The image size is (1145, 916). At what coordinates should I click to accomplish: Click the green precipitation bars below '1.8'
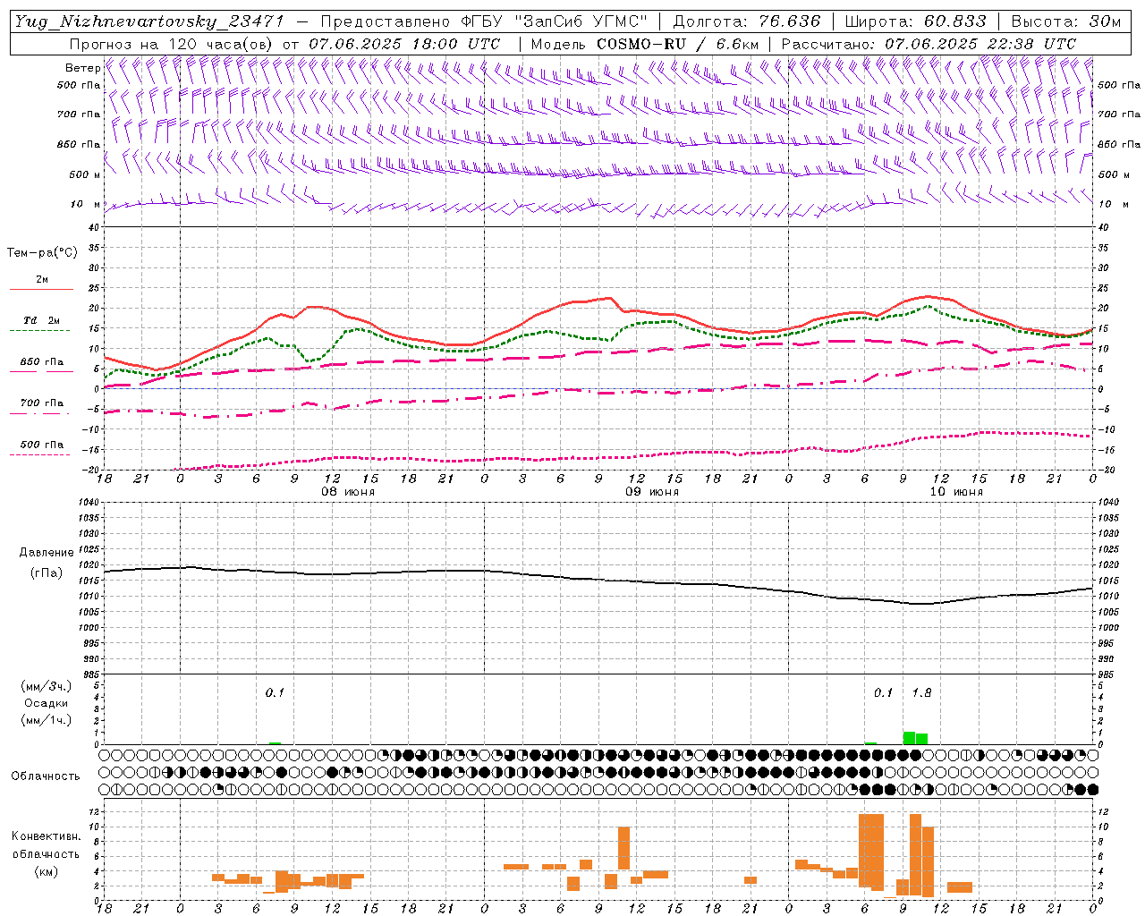[x=915, y=738]
